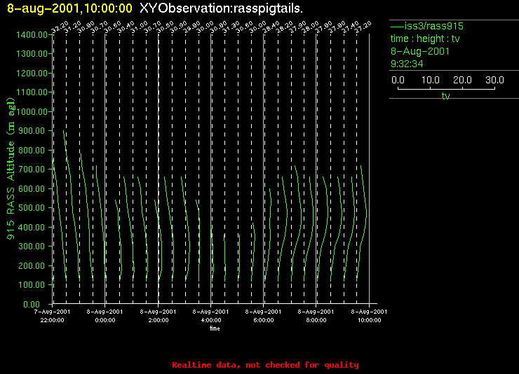
Task: Click the legend date 8-Aug-2001 in green
Action: click(x=420, y=51)
